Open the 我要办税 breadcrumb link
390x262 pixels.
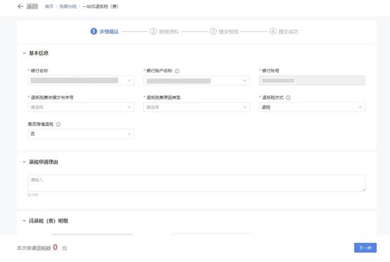68,7
